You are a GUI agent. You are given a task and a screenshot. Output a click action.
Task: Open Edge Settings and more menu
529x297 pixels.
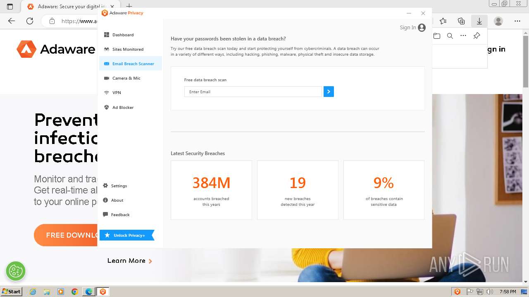click(517, 21)
